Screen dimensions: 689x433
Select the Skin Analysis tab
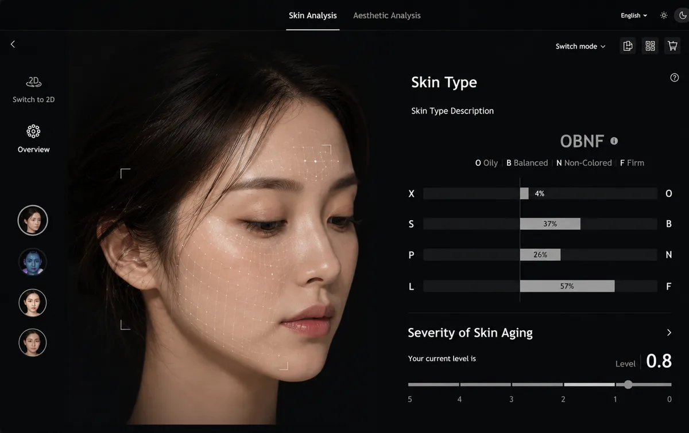point(313,15)
